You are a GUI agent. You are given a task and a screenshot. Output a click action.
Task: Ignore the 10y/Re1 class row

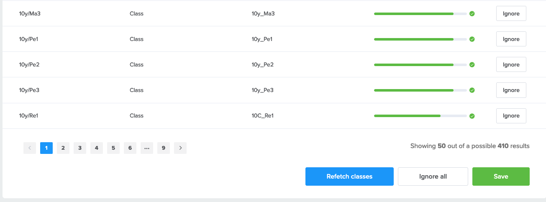click(x=511, y=115)
